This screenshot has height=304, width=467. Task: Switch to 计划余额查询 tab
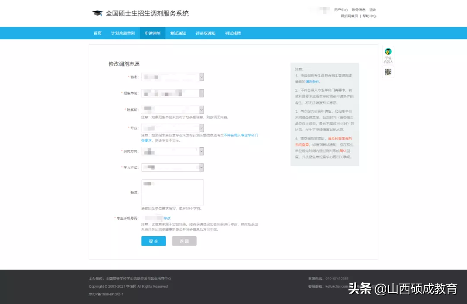click(x=123, y=33)
